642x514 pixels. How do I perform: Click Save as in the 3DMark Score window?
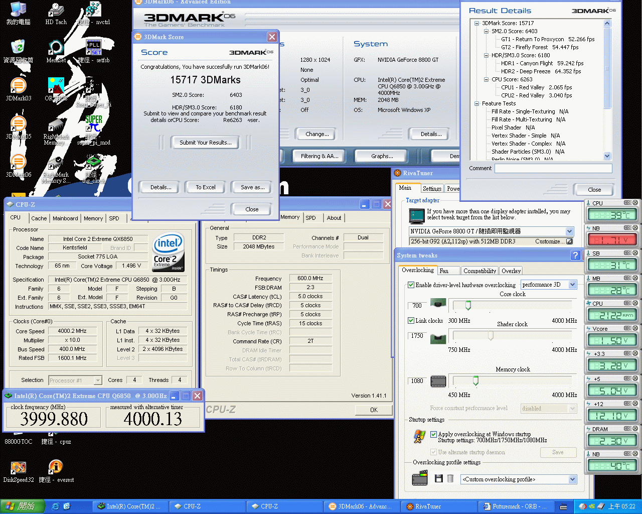[x=251, y=187]
